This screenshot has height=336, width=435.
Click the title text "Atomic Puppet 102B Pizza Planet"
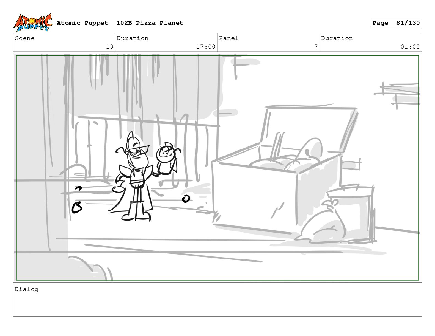(x=120, y=23)
